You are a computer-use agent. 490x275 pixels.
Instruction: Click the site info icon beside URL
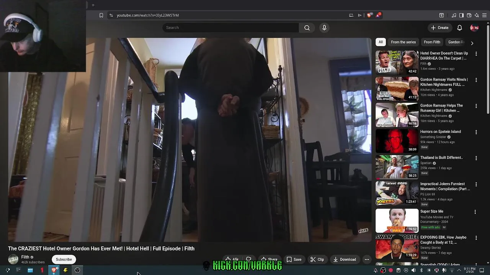[x=111, y=15]
